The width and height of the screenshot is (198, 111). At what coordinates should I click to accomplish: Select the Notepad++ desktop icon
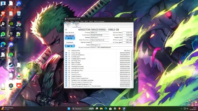(x=19, y=35)
